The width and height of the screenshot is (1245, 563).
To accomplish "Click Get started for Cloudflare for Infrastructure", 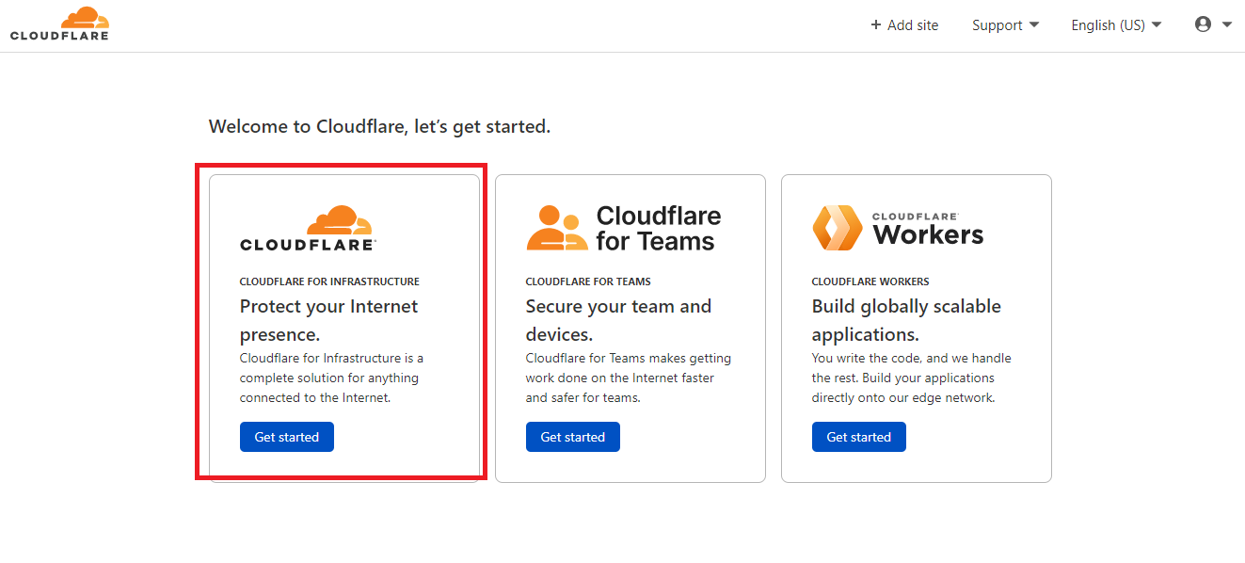I will pos(287,437).
